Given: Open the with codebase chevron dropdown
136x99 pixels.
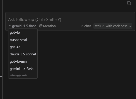Looking at the screenshot, I should coord(130,26).
